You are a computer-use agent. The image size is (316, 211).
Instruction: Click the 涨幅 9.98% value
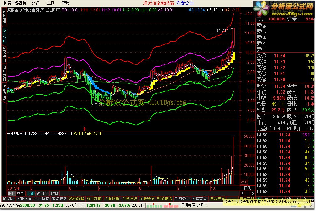279,98
